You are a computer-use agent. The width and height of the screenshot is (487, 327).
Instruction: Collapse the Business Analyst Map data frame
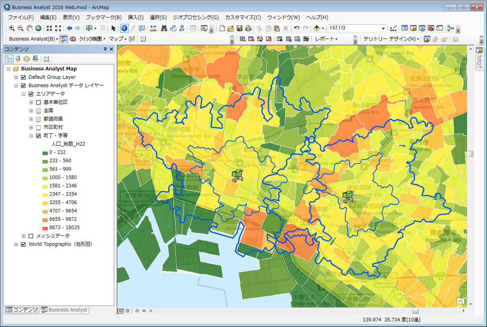click(9, 69)
